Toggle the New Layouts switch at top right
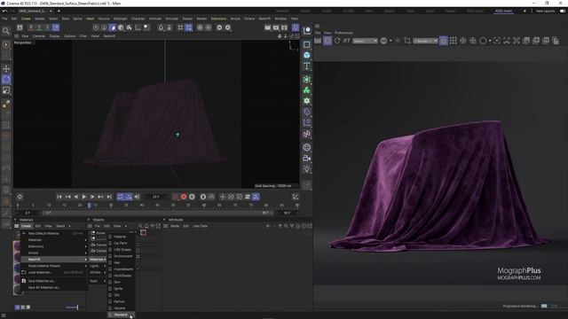The width and height of the screenshot is (568, 319). (x=563, y=12)
